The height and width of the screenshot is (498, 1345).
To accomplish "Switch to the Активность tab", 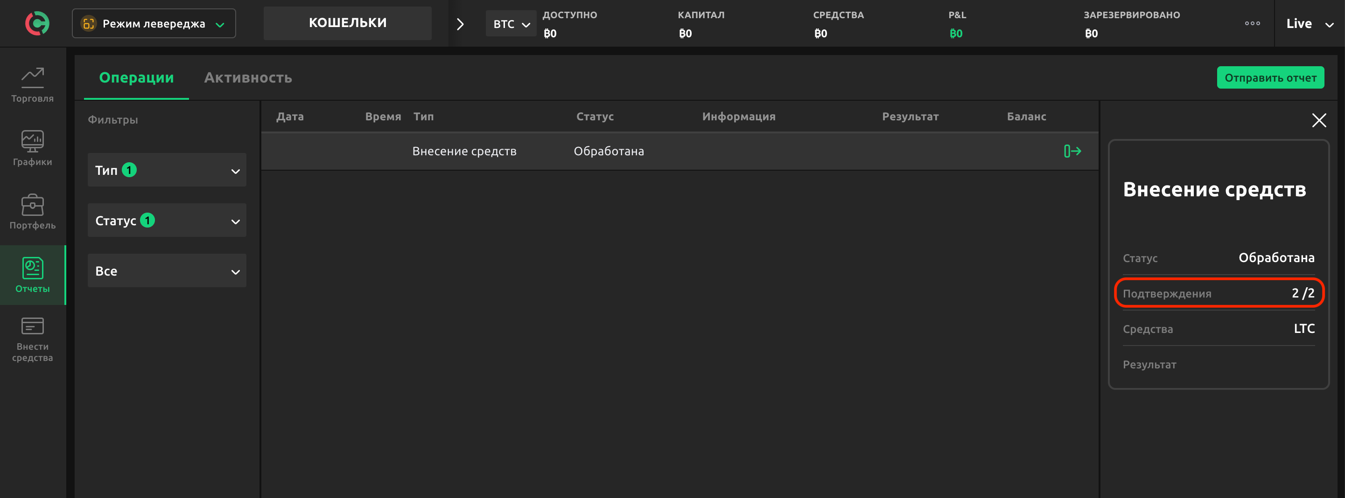I will (x=247, y=77).
